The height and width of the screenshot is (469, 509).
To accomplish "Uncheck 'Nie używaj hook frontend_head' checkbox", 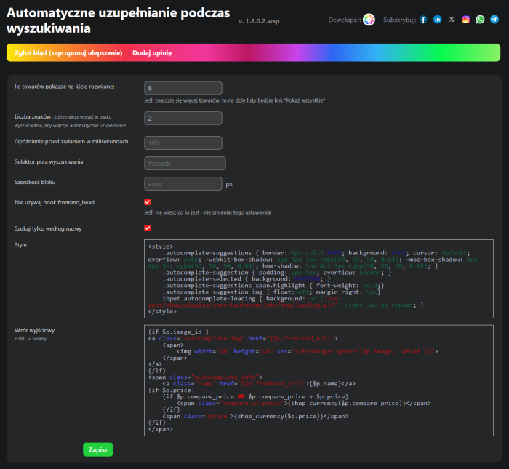I will tap(148, 202).
